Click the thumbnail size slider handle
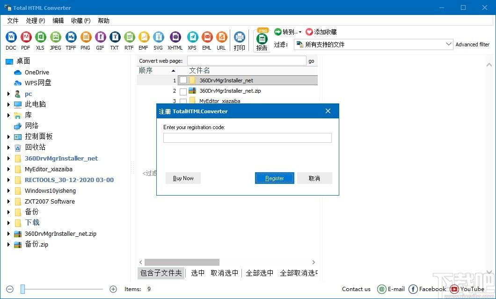 [23, 289]
